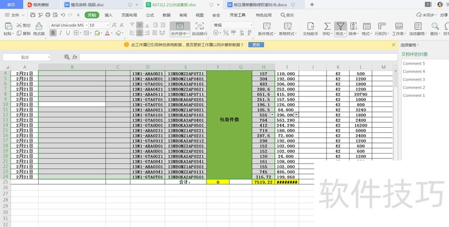Click the insert function fx icon
This screenshot has height=227, width=449.
coord(75,57)
